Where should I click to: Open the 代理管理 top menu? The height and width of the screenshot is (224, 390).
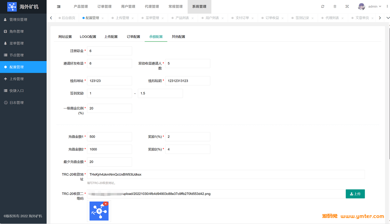152,7
